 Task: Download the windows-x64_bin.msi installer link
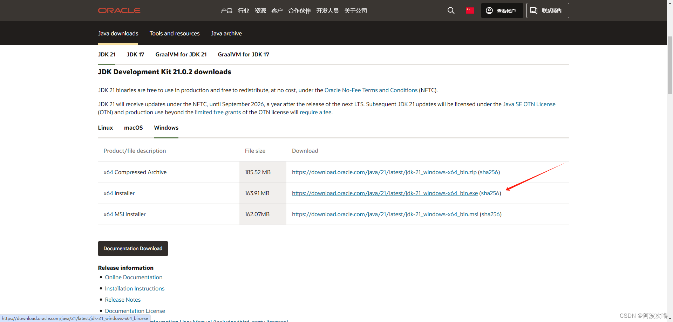pyautogui.click(x=385, y=214)
